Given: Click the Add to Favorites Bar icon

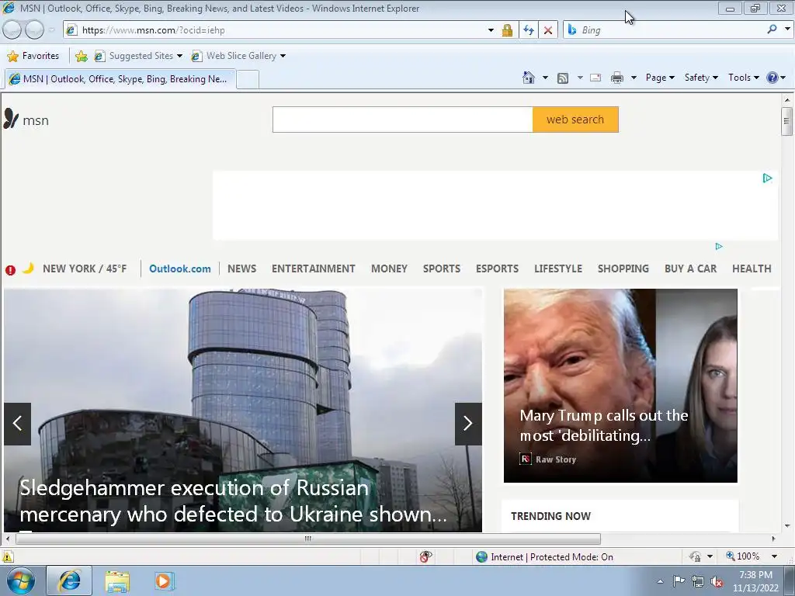Looking at the screenshot, I should pos(81,56).
